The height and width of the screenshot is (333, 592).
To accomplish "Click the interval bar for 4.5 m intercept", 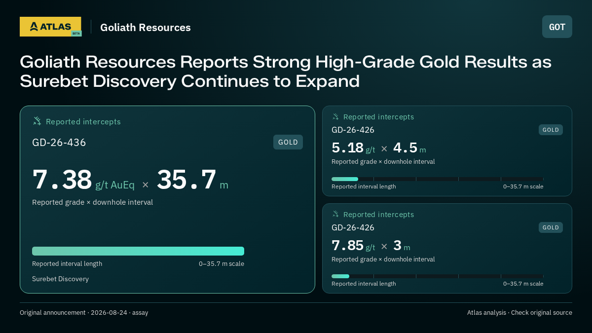I will pos(438,179).
